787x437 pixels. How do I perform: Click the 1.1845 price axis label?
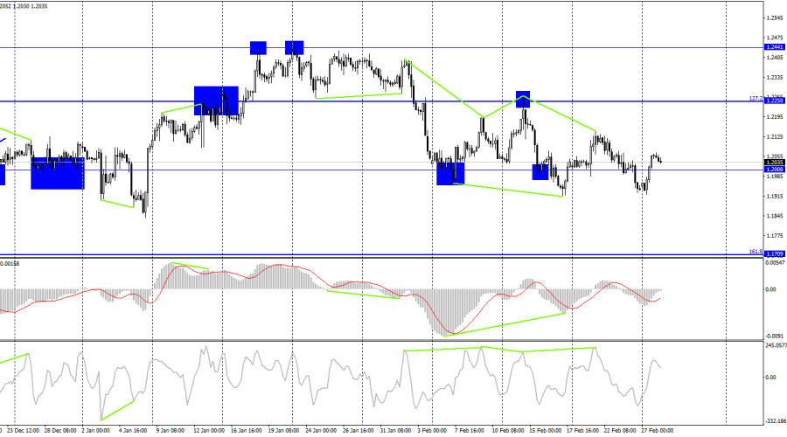(x=775, y=216)
